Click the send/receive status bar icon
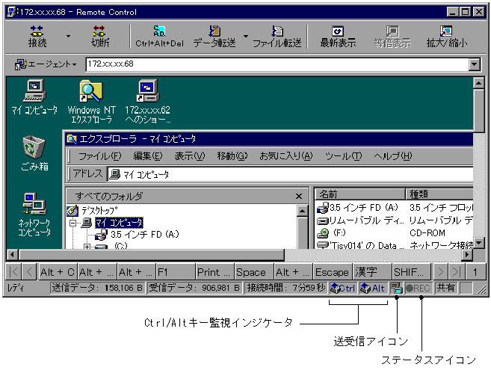The height and width of the screenshot is (373, 491). pyautogui.click(x=396, y=288)
